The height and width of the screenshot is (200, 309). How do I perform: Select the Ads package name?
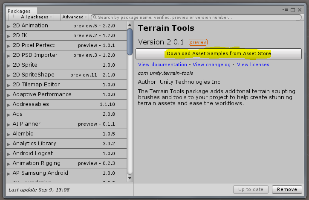(x=17, y=114)
